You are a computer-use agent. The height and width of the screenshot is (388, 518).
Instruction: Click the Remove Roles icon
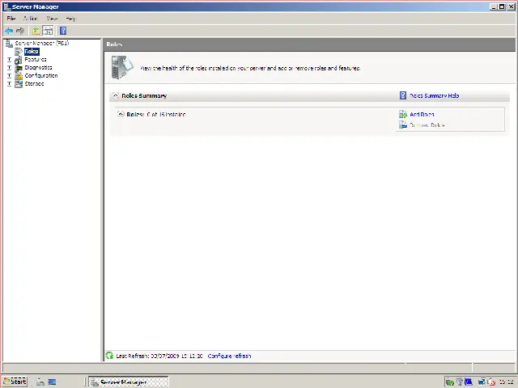pyautogui.click(x=403, y=124)
